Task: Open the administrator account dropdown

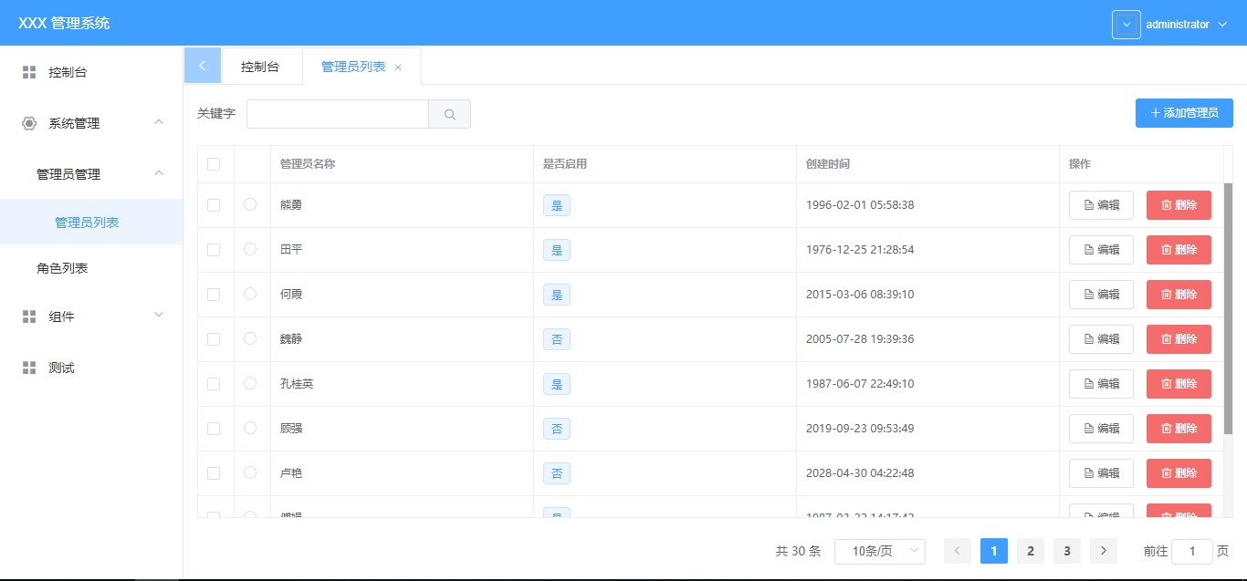Action: 1187,25
